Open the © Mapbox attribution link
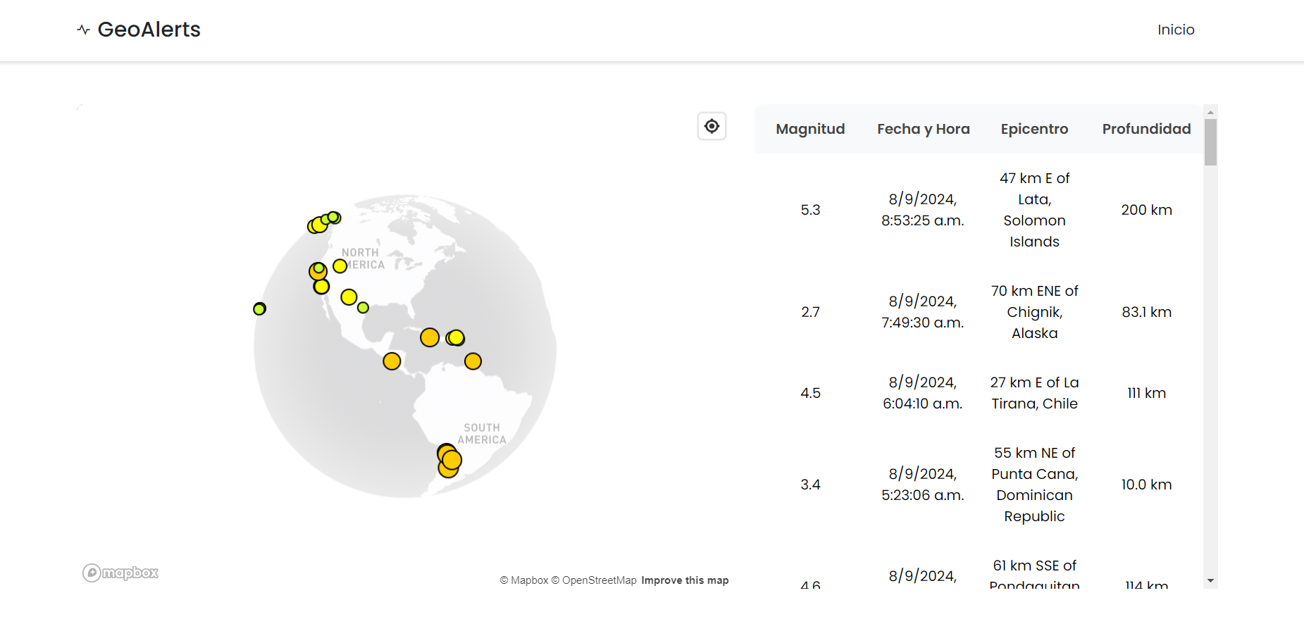This screenshot has height=643, width=1304. [x=524, y=580]
